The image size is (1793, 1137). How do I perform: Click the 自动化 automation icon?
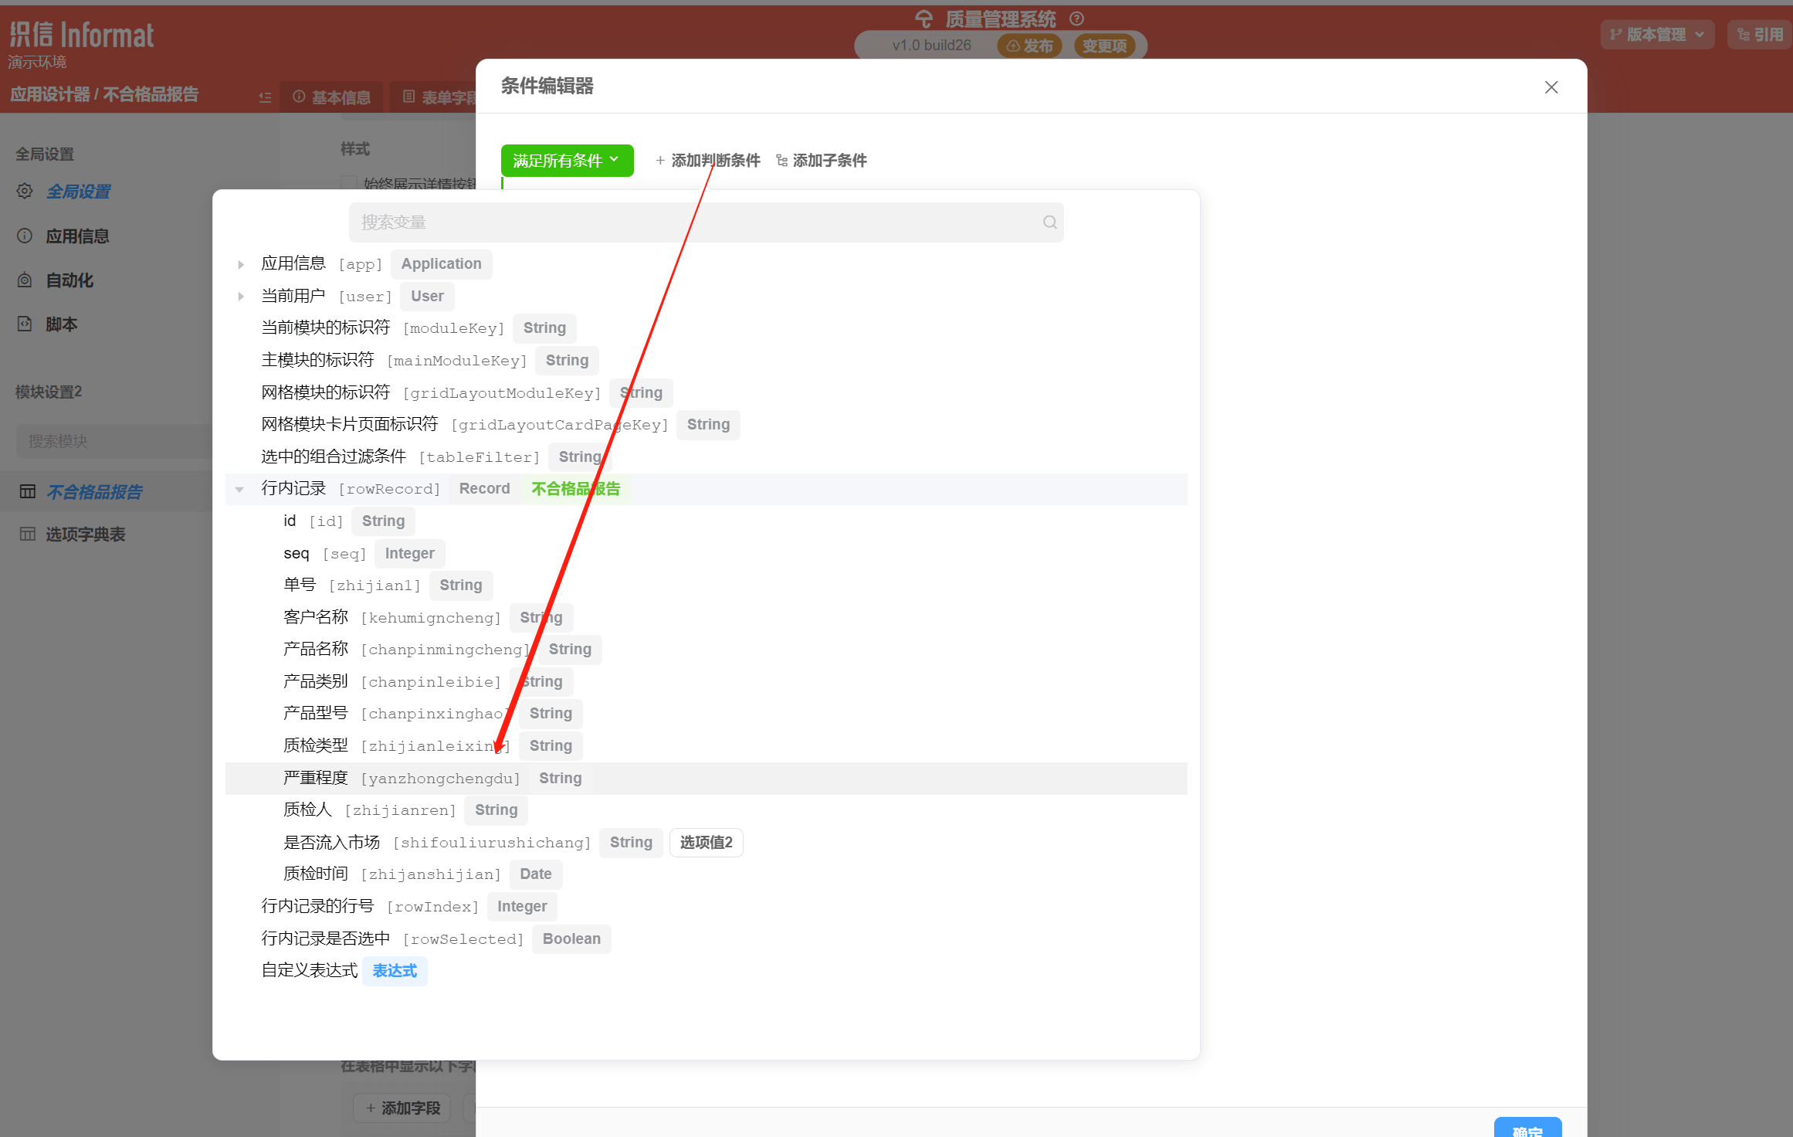[x=23, y=278]
